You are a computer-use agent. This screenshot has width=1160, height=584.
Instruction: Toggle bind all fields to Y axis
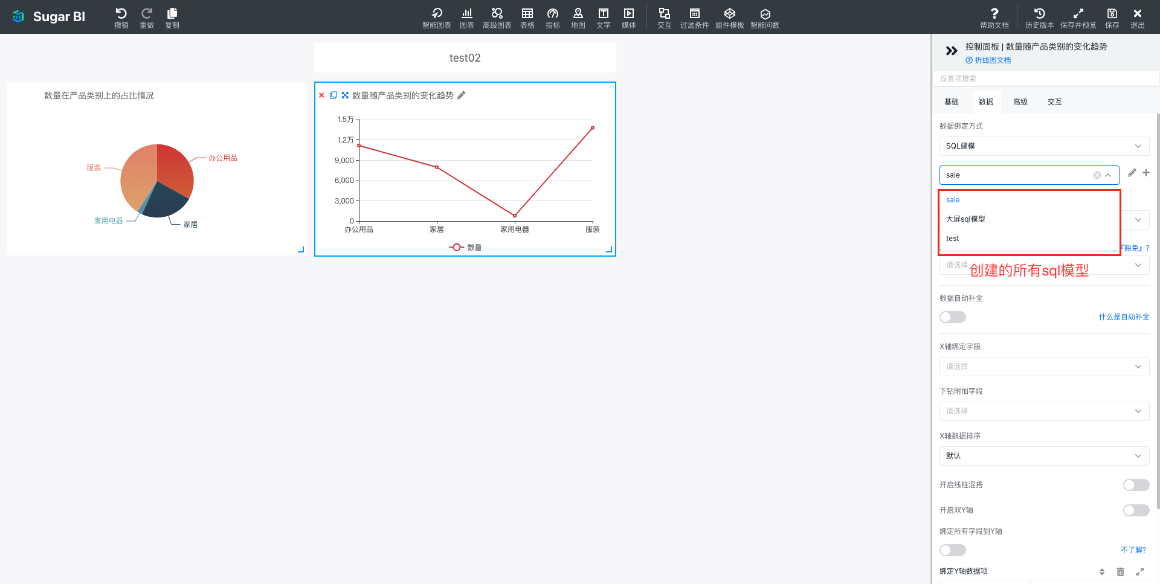click(x=953, y=550)
